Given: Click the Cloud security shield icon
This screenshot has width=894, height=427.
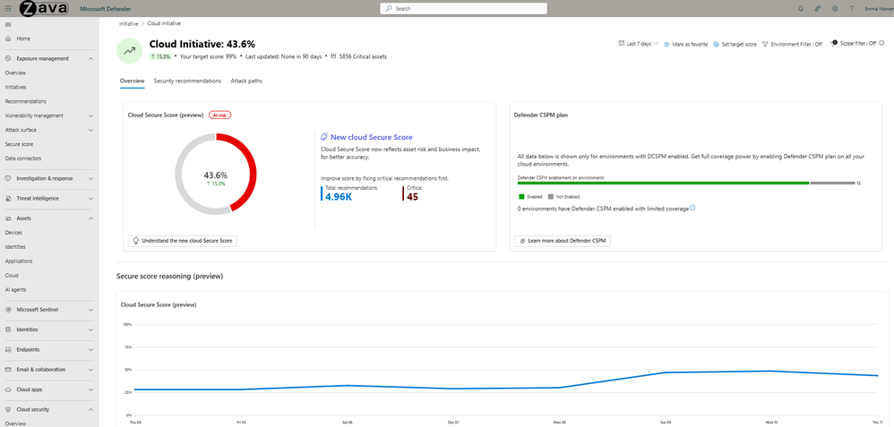Looking at the screenshot, I should pos(8,409).
